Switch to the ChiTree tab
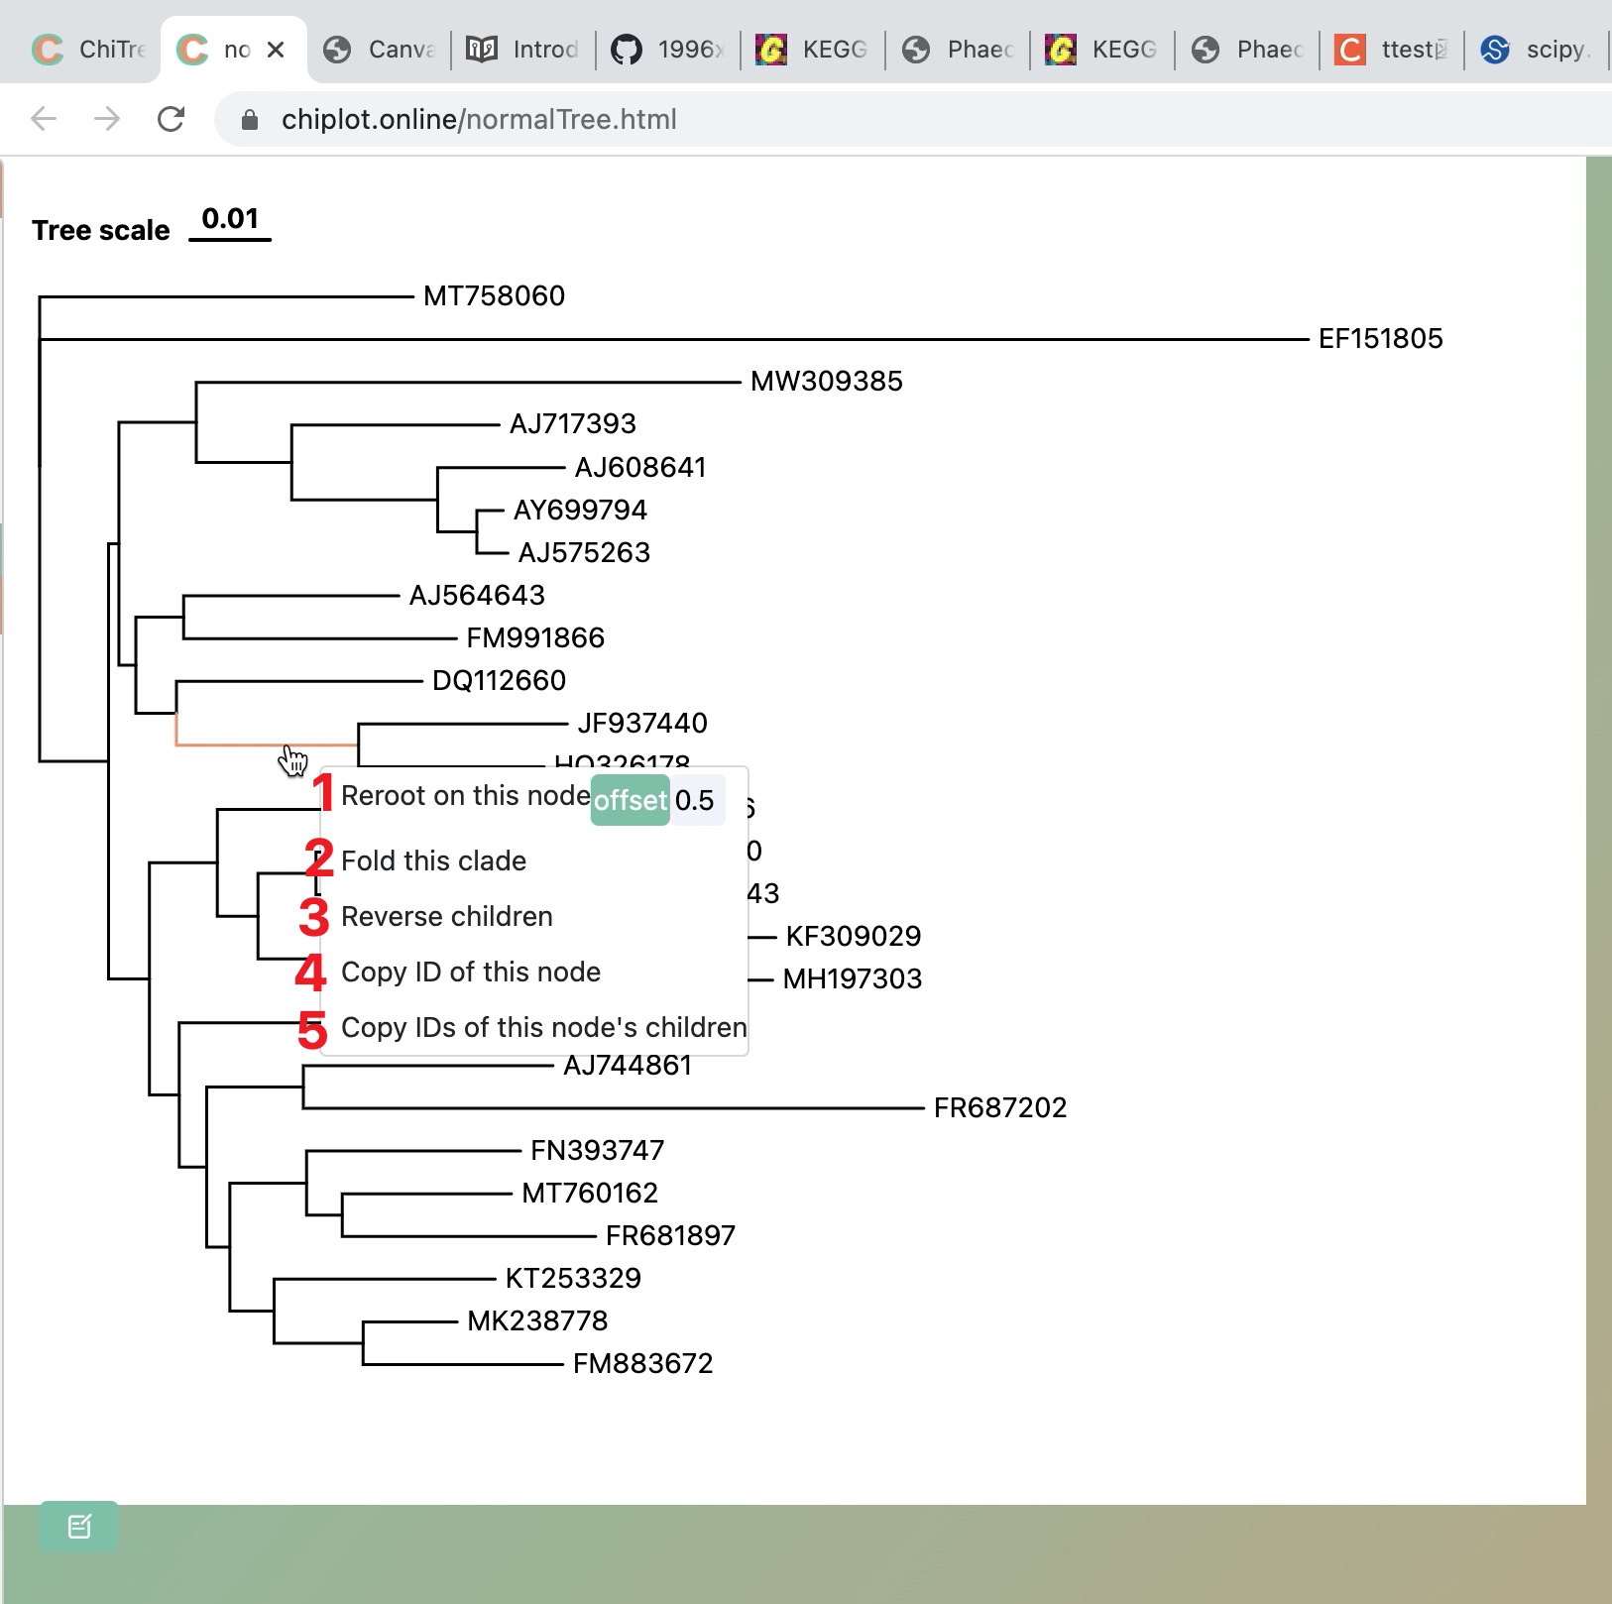 click(x=87, y=49)
